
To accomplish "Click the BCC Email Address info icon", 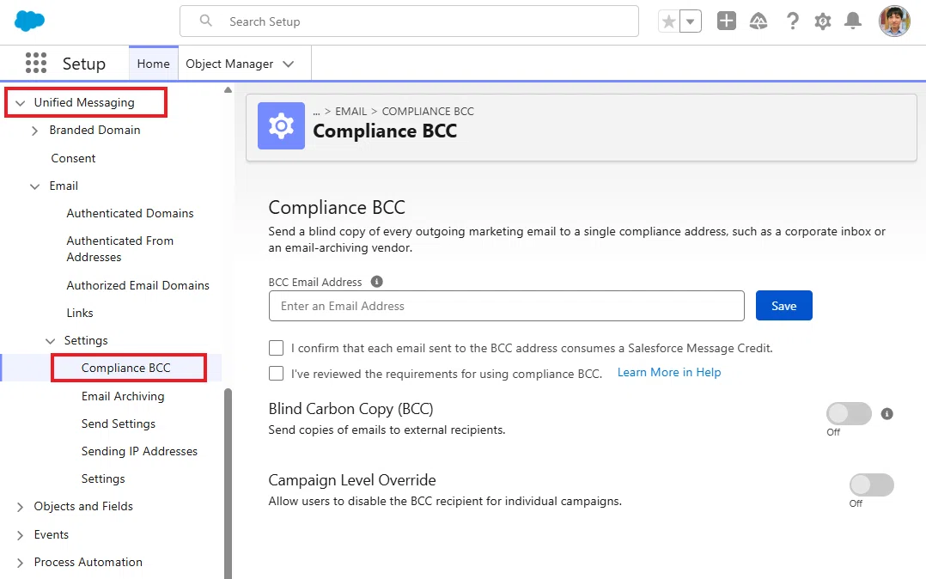I will pos(377,282).
